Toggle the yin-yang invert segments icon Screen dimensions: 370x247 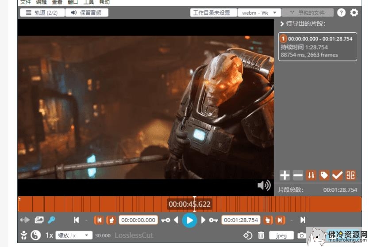(36, 236)
